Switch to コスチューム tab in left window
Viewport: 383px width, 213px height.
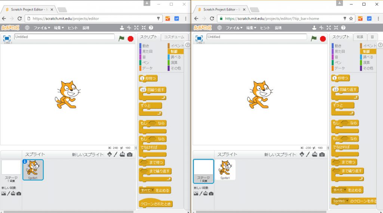[x=174, y=37]
